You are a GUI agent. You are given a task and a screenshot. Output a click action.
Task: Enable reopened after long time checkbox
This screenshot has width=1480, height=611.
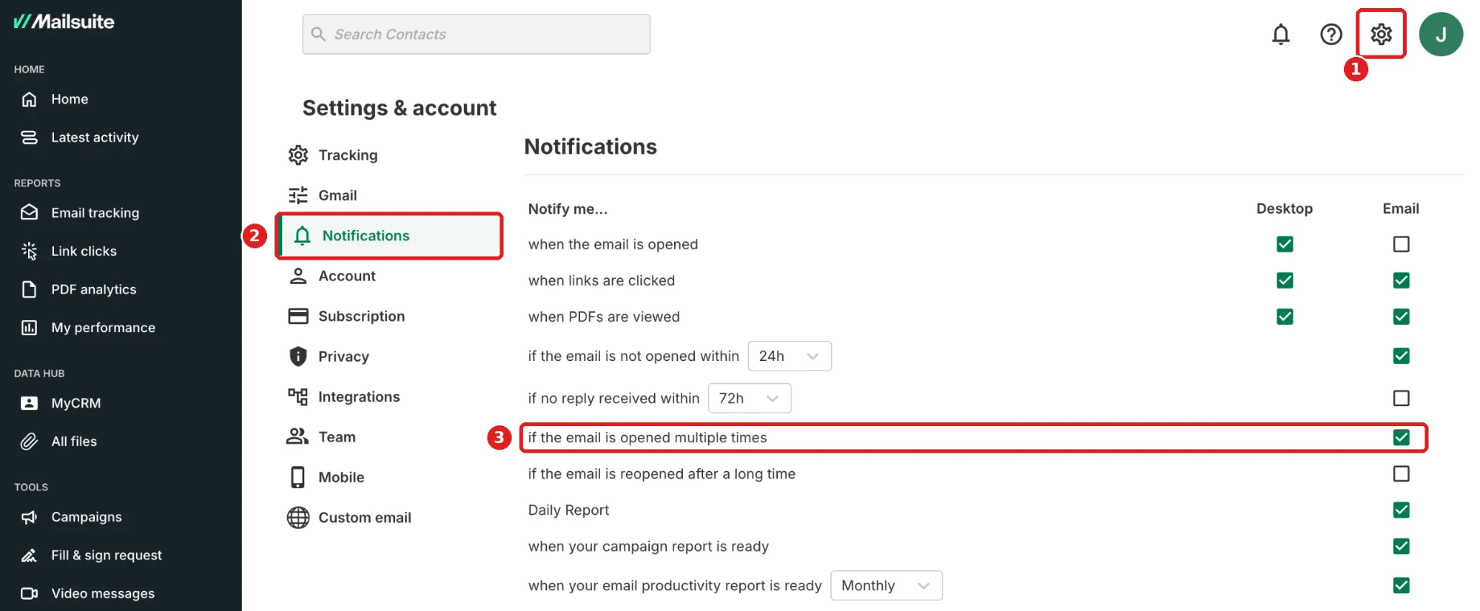(1401, 473)
